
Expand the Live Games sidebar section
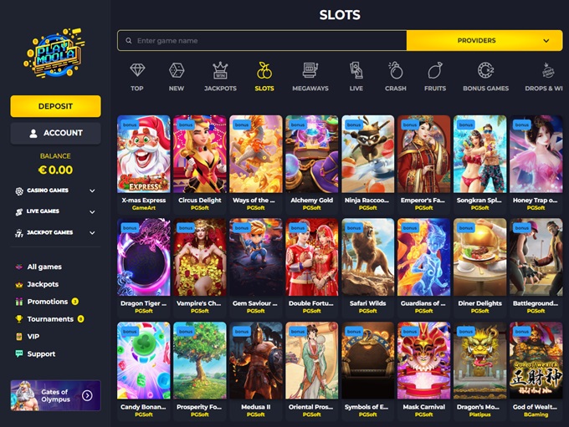(55, 211)
